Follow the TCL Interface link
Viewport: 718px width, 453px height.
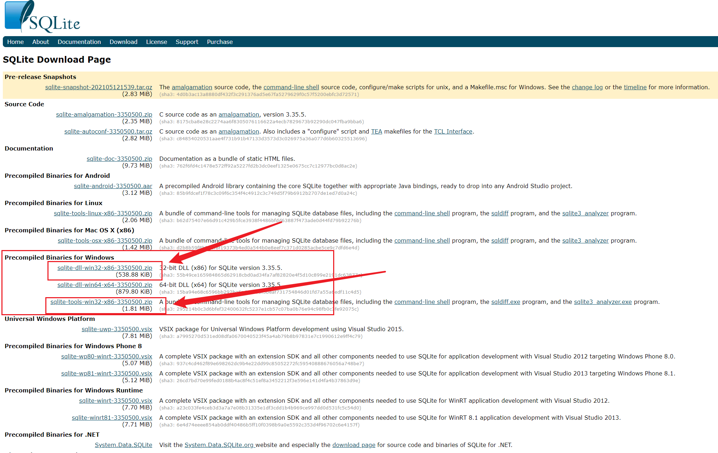pyautogui.click(x=453, y=131)
